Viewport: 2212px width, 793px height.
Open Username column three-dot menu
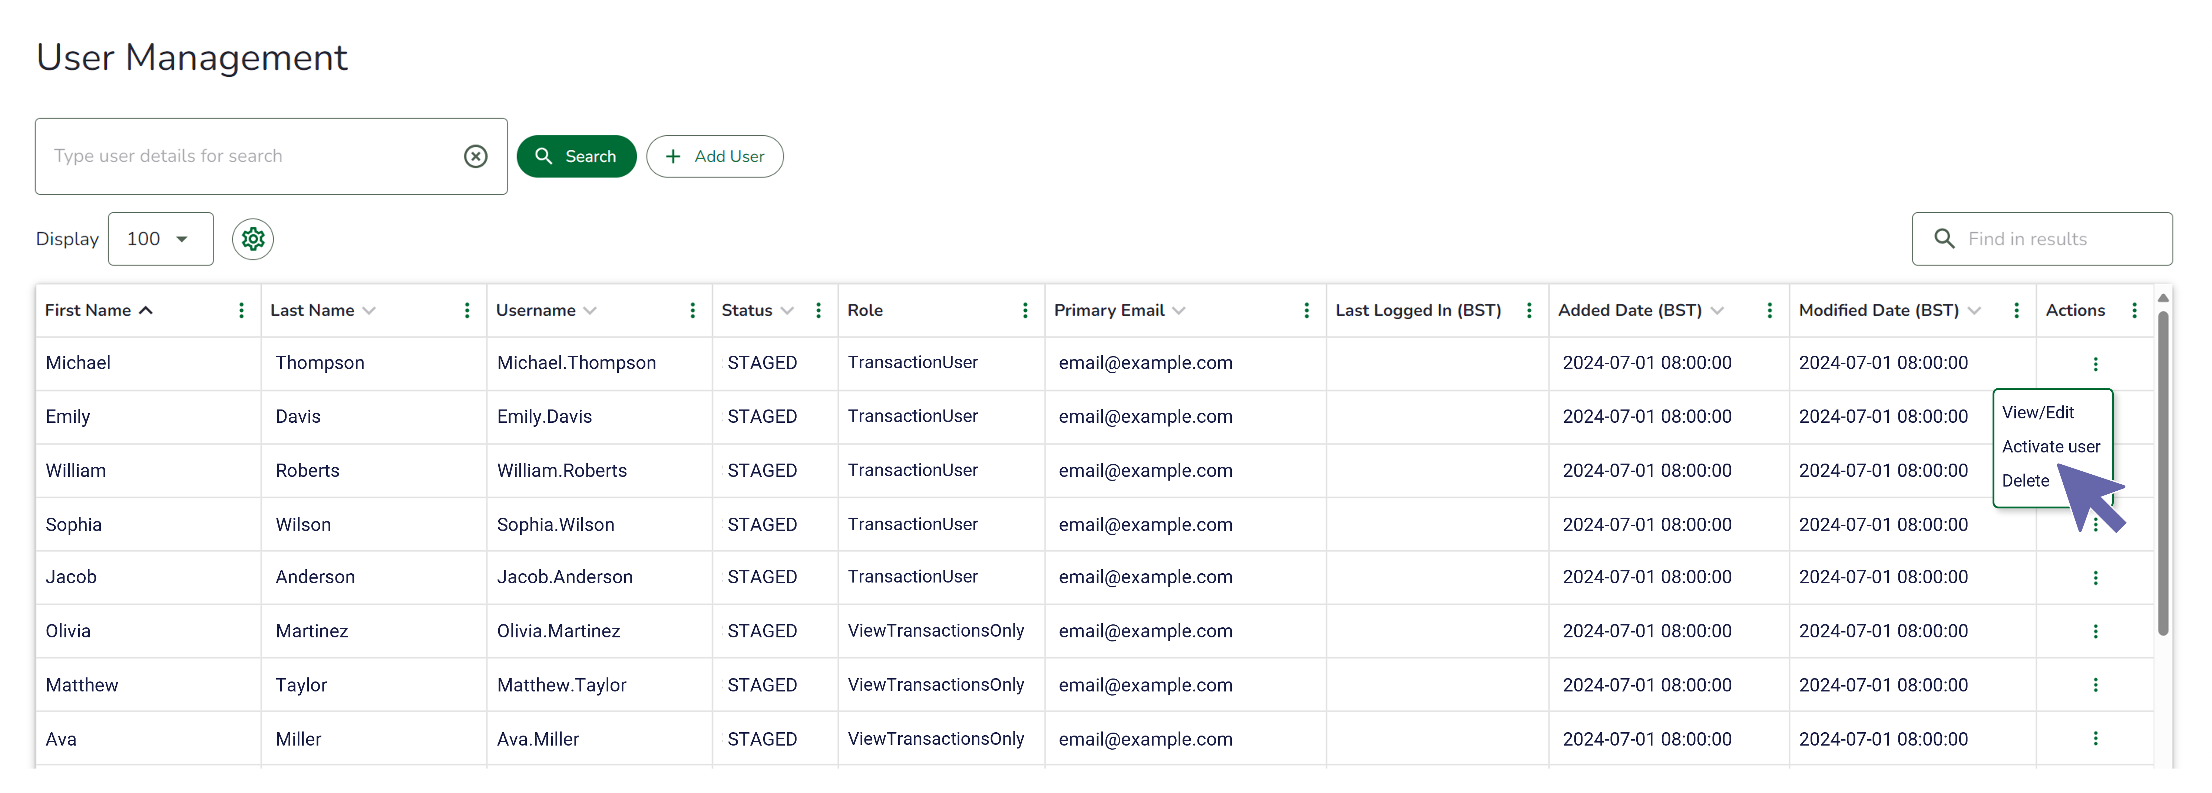tap(692, 311)
